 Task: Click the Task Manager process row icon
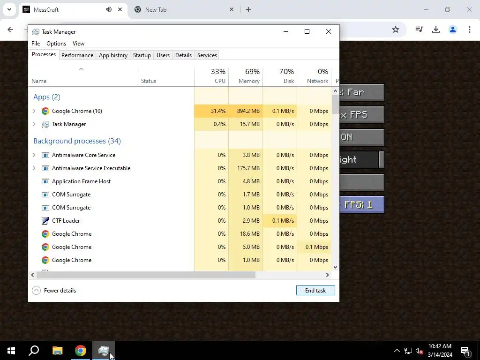point(45,124)
